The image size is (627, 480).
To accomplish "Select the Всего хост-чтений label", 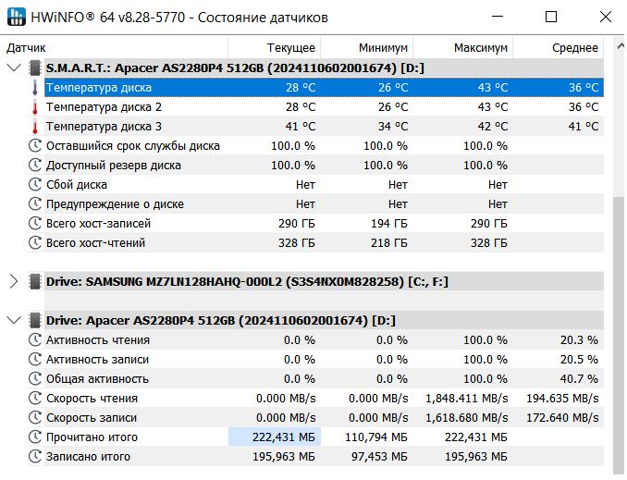I will pos(95,243).
